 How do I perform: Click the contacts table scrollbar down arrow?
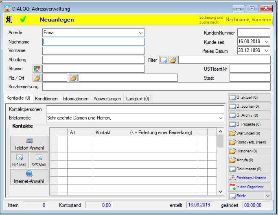pos(220,192)
